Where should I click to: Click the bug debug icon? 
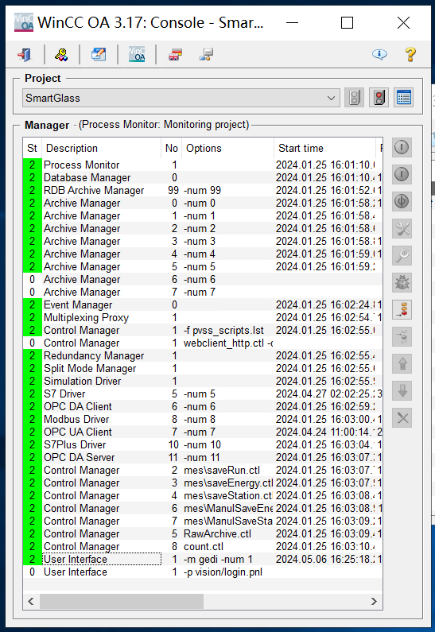(402, 282)
